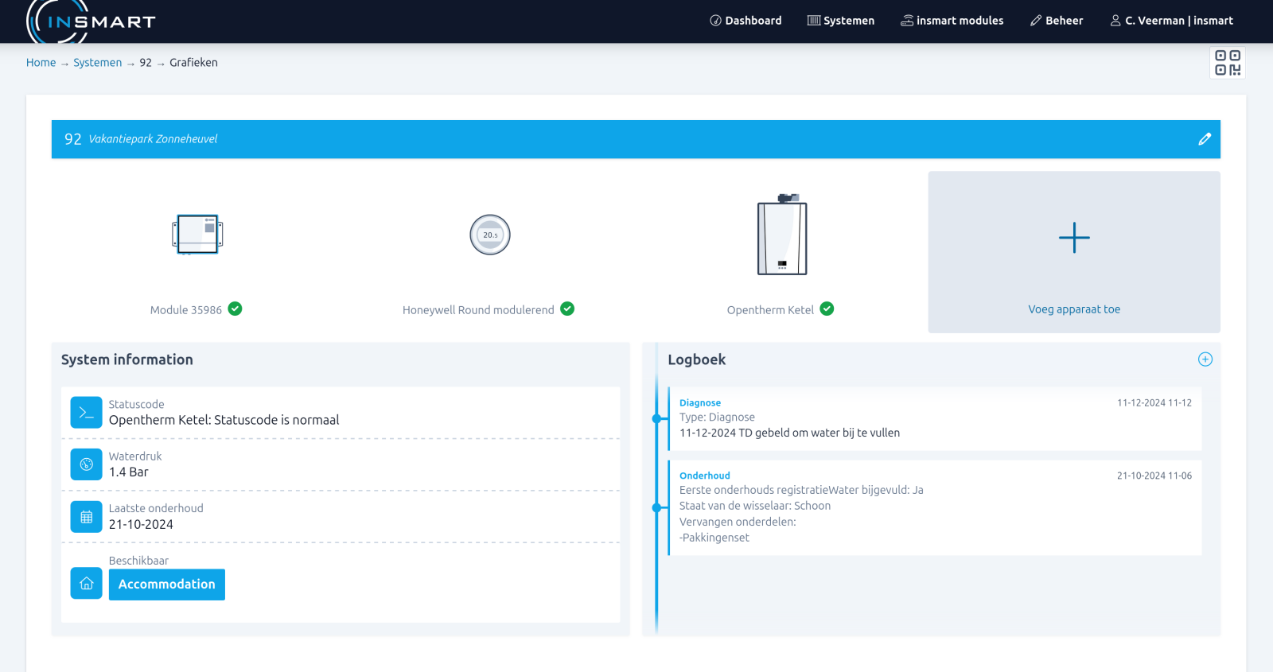Click Honeywell Round modulerend status check
The height and width of the screenshot is (672, 1273).
(x=567, y=309)
